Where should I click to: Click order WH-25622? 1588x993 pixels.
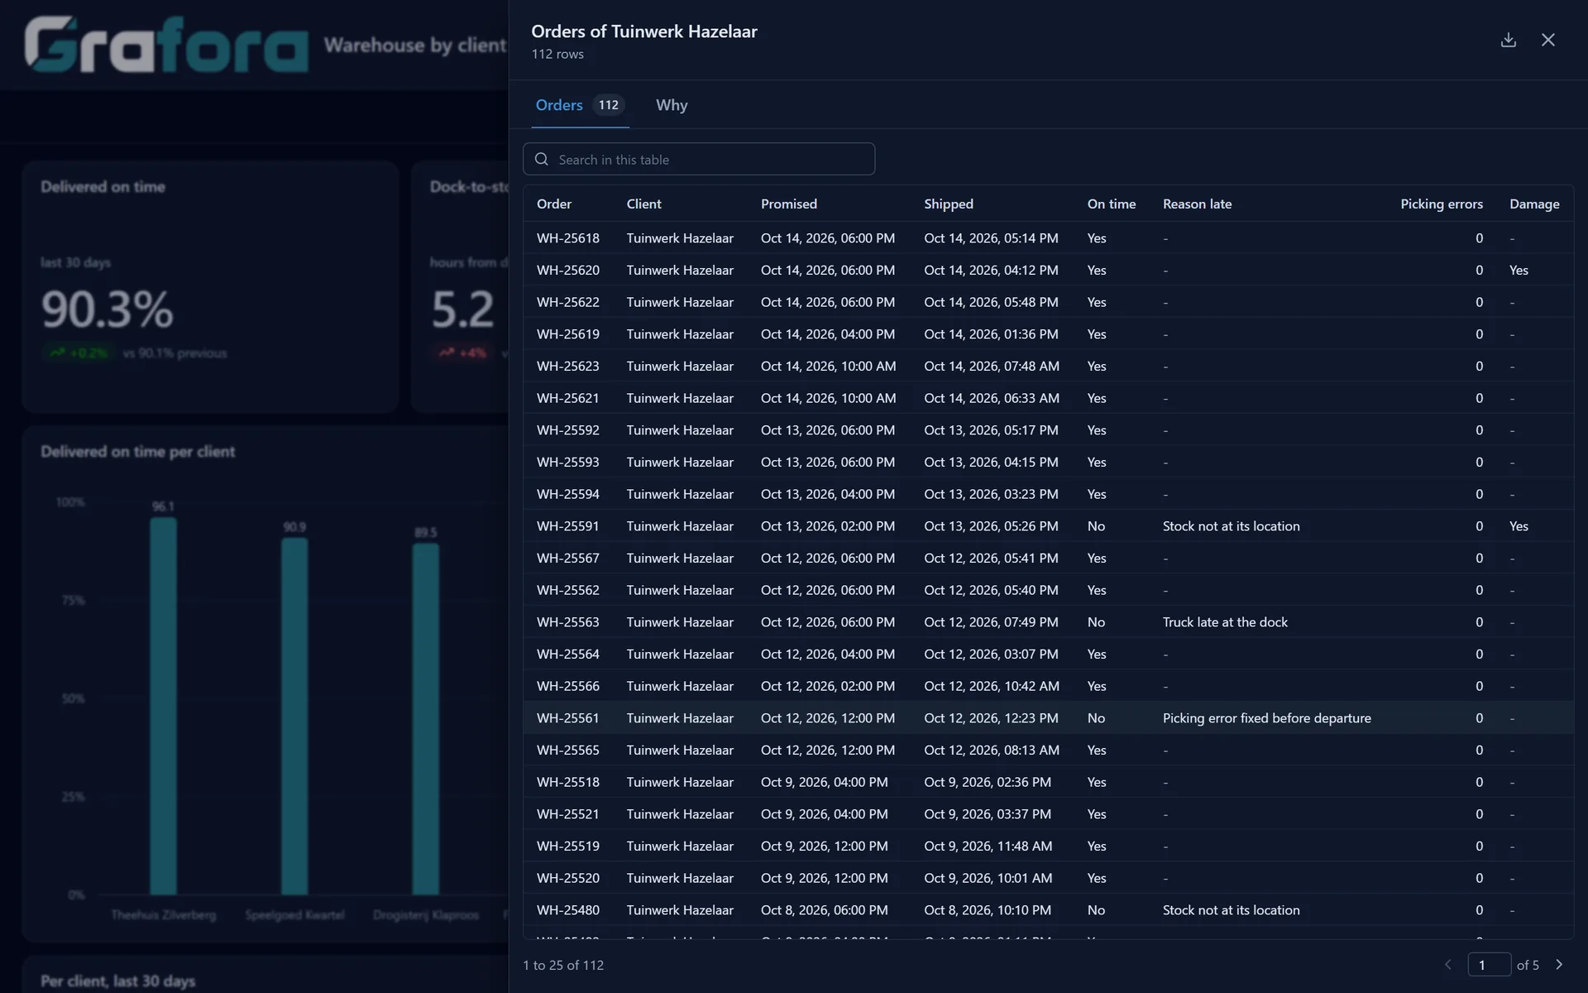pyautogui.click(x=567, y=302)
